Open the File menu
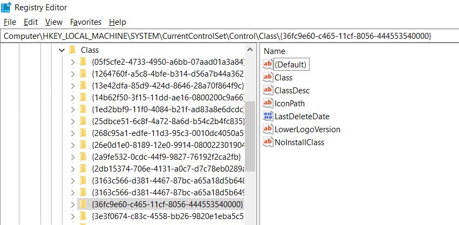This screenshot has height=225, width=459. (10, 22)
